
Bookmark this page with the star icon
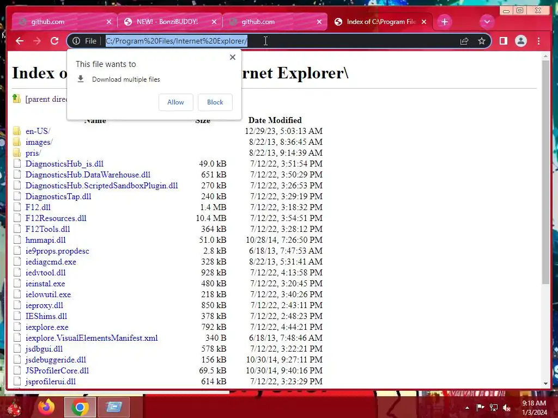[x=482, y=41]
